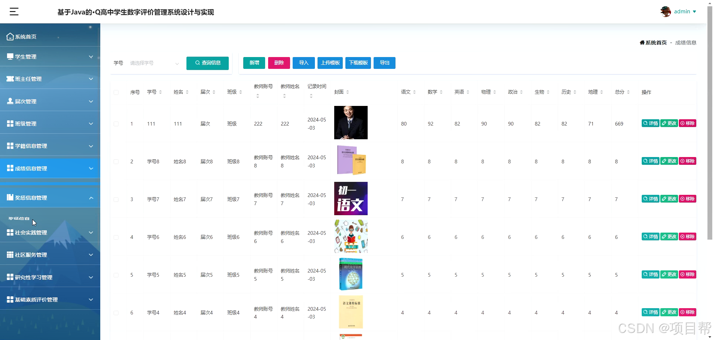The height and width of the screenshot is (340, 713).
Task: Collapse the 奖惩信息管理 menu chevron
Action: pyautogui.click(x=91, y=198)
